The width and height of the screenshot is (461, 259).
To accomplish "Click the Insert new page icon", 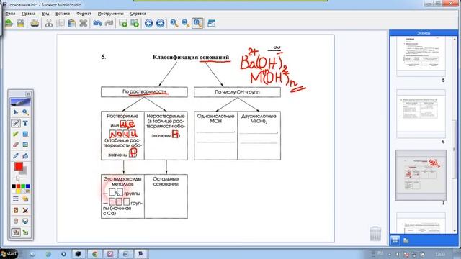I will pos(123,23).
